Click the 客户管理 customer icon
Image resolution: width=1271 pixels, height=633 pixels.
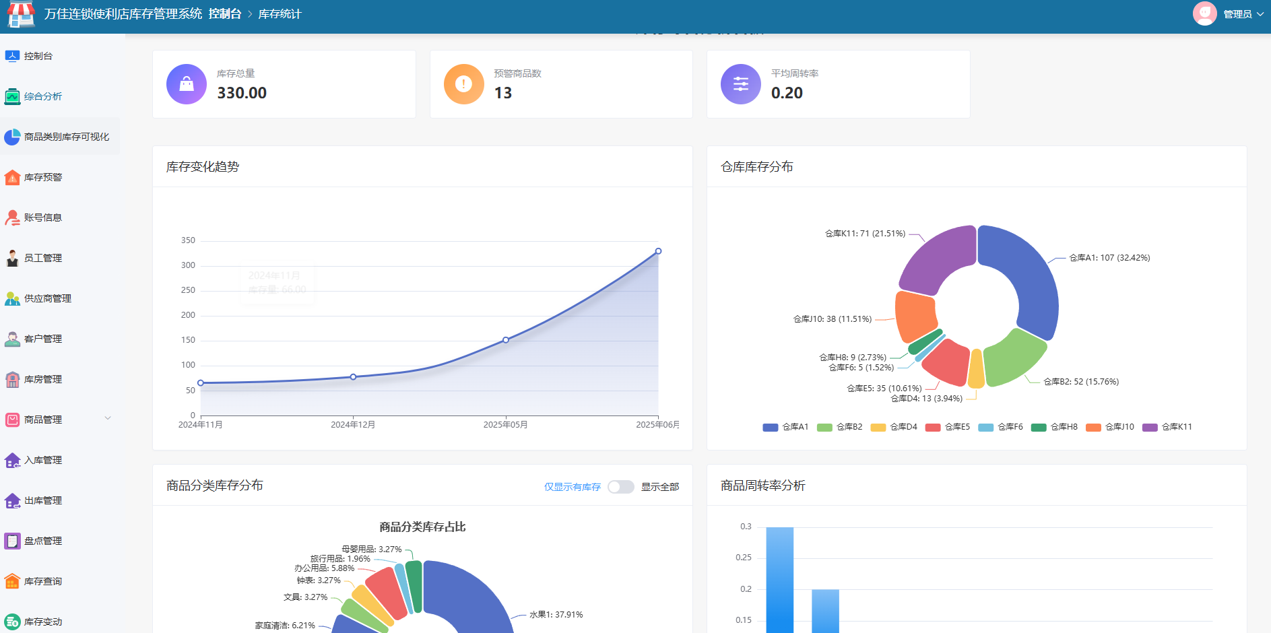pos(12,339)
